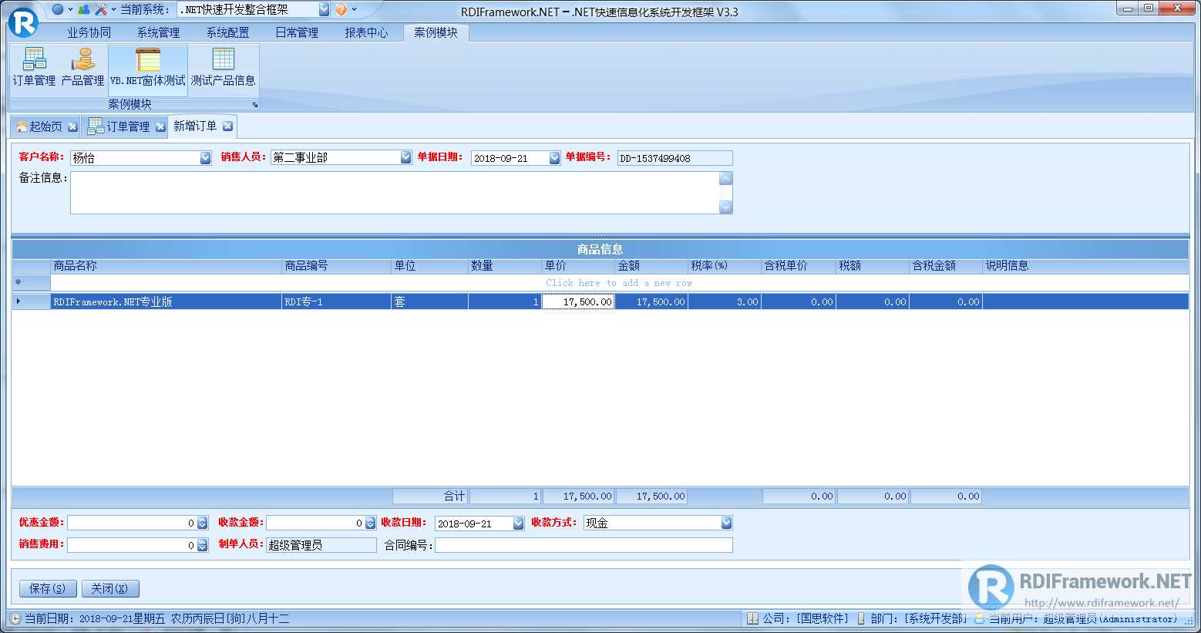
Task: Expand the 当前系统 dropdown
Action: tap(324, 9)
